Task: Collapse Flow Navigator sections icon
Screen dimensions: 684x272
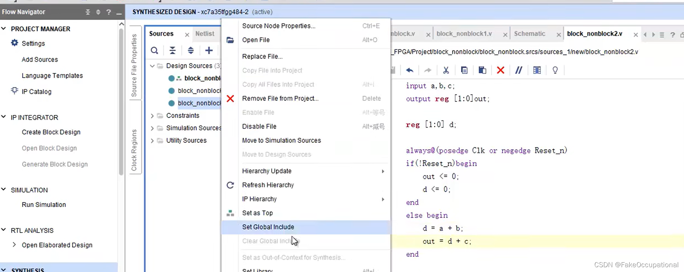Action: [88, 12]
